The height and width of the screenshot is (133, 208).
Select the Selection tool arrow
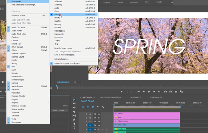[x=74, y=100]
